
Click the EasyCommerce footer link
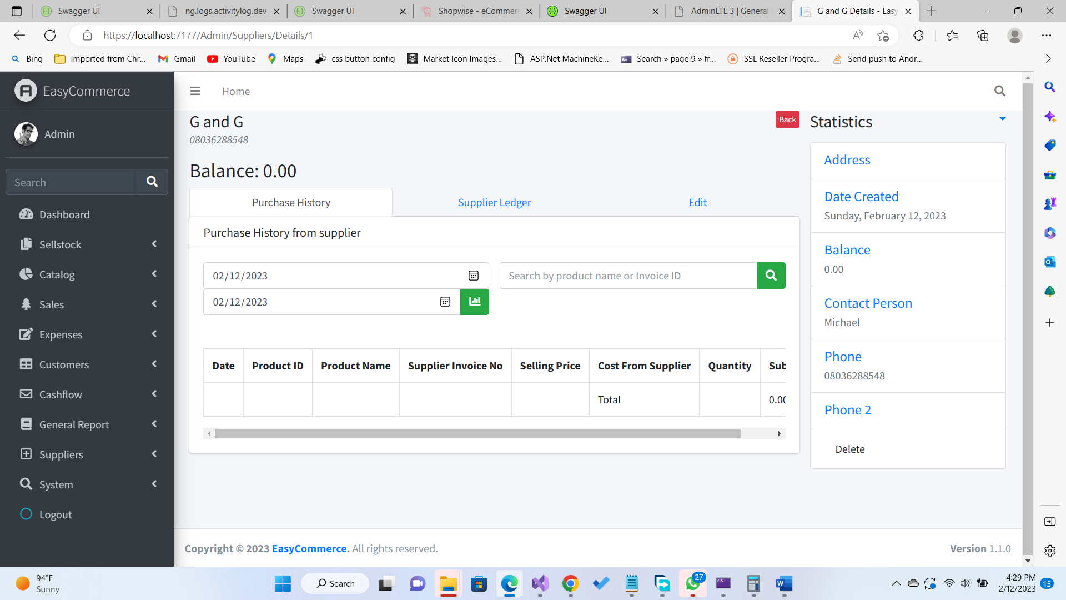(x=310, y=548)
